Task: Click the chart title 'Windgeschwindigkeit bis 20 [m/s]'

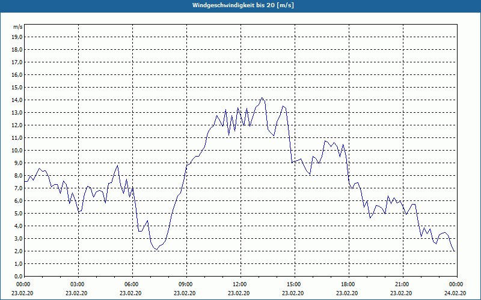Action: click(243, 5)
